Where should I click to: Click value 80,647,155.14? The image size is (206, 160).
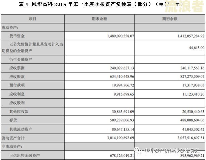(123, 129)
